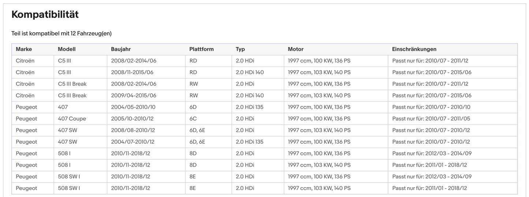
Task: Select the Baujahr cell 2008/08-2010/12
Action: click(x=133, y=130)
